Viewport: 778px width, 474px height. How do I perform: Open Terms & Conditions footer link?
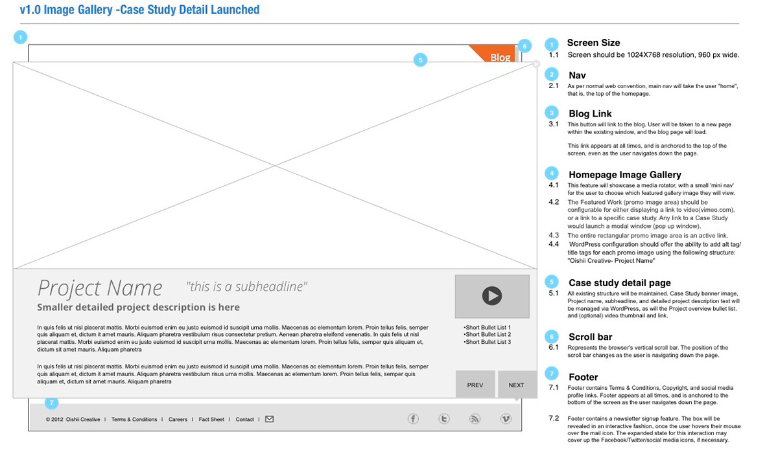click(x=134, y=420)
